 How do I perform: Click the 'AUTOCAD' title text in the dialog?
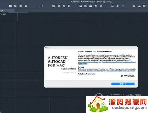point(57,62)
